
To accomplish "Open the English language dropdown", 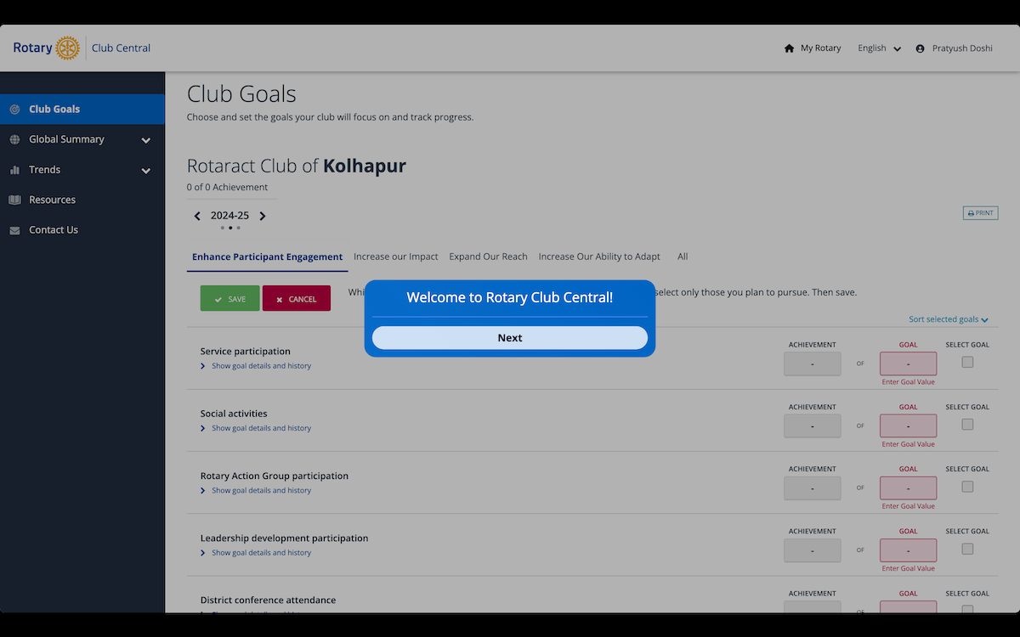I will 879,48.
